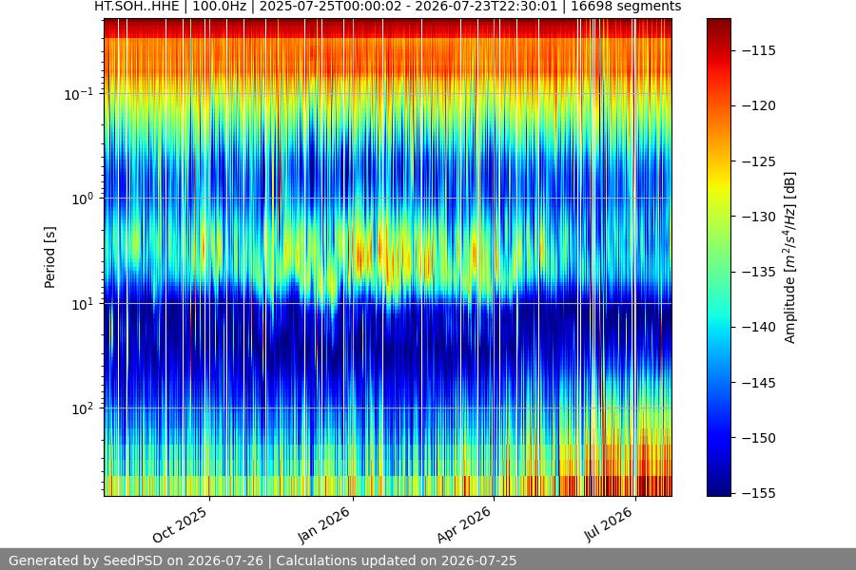The height and width of the screenshot is (570, 856).
Task: Click the Jan 2026 x-axis label
Action: point(323,524)
